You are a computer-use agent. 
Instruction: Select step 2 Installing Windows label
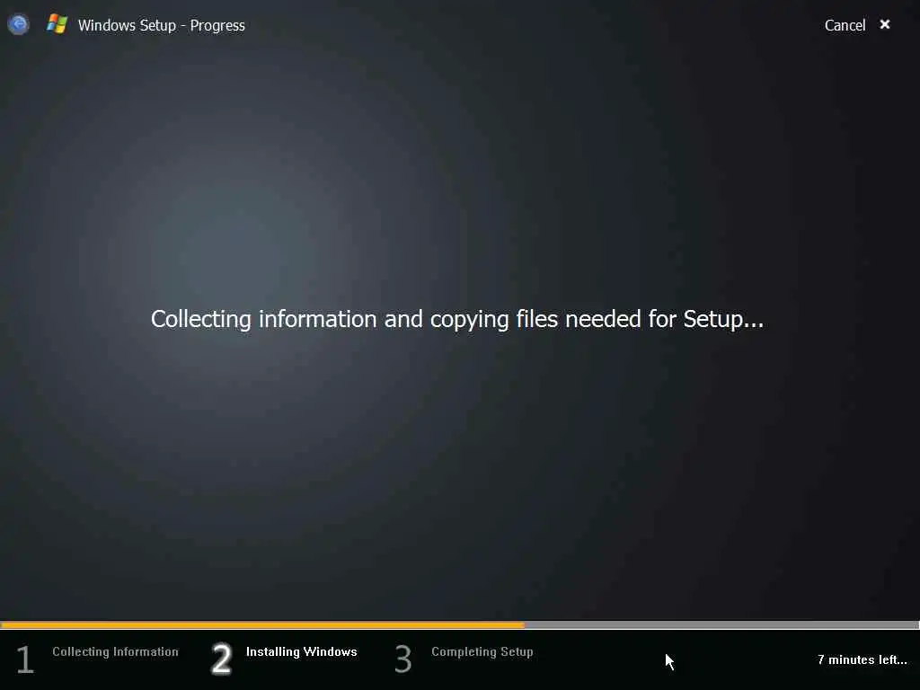[x=302, y=652]
